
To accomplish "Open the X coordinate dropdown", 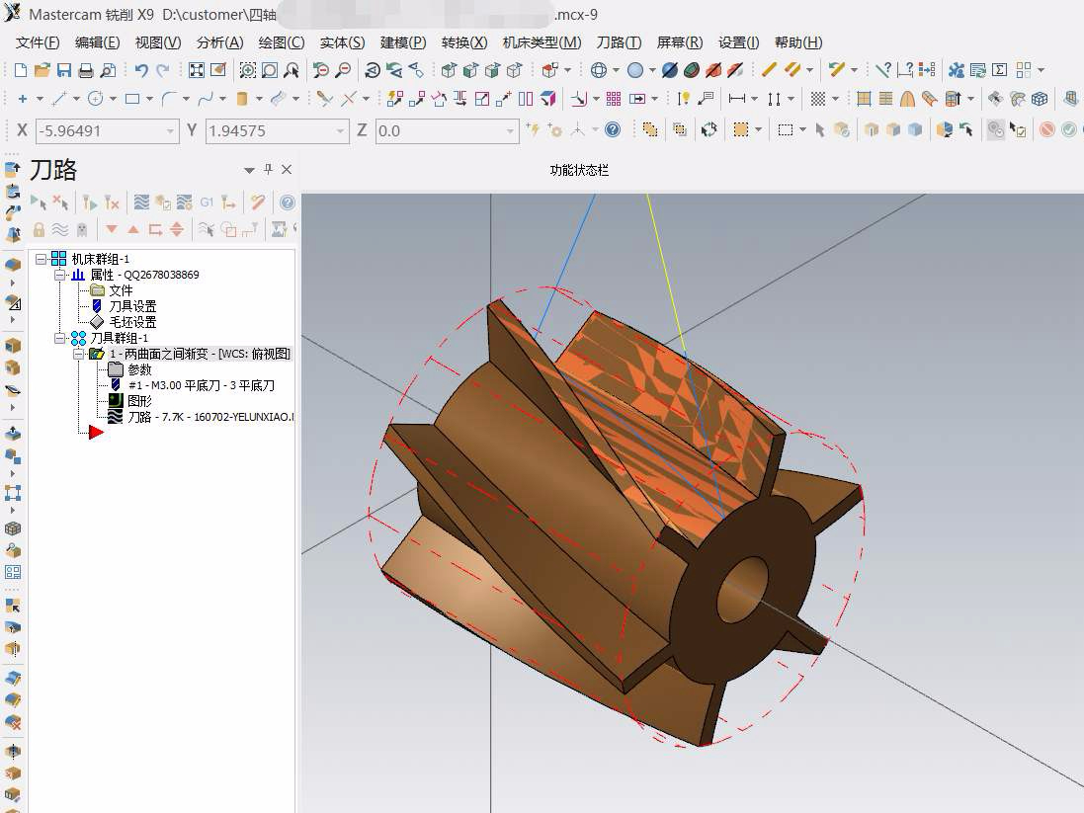I will (170, 130).
